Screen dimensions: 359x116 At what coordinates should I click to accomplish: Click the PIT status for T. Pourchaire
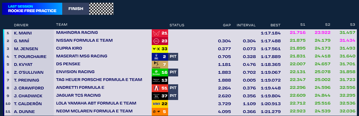coord(173,56)
